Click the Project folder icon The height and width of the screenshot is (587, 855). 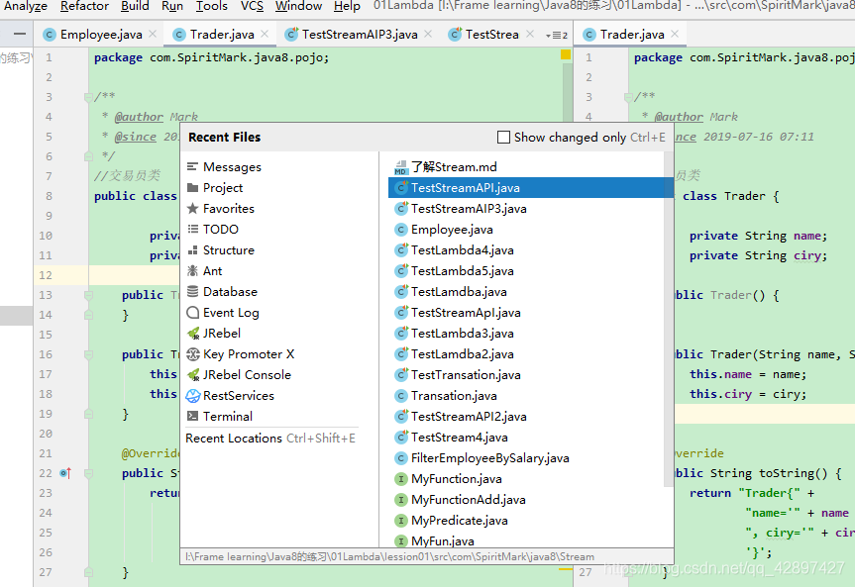pyautogui.click(x=192, y=187)
